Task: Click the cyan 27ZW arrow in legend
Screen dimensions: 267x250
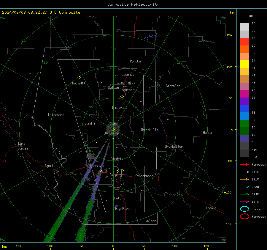Action: click(x=244, y=187)
